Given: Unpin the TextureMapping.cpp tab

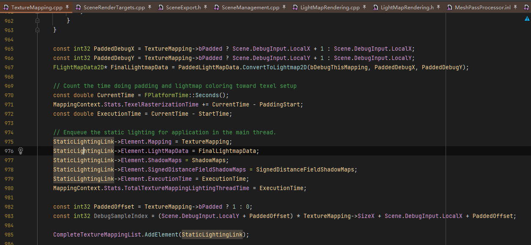Looking at the screenshot, I should point(67,8).
